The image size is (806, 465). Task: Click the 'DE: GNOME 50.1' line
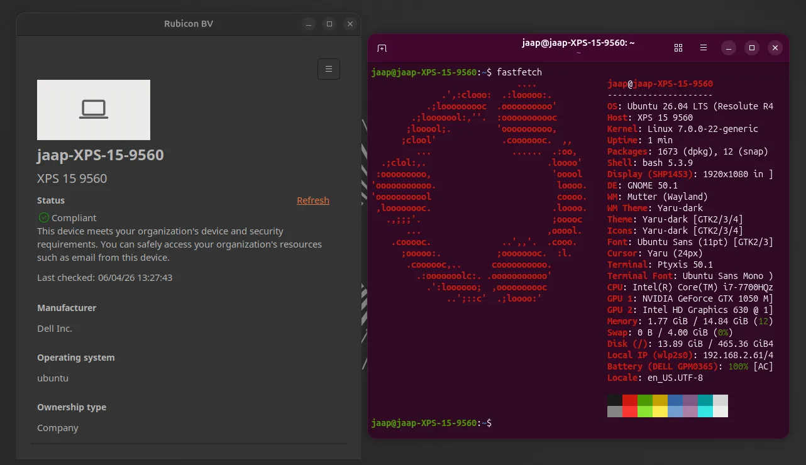tap(643, 185)
